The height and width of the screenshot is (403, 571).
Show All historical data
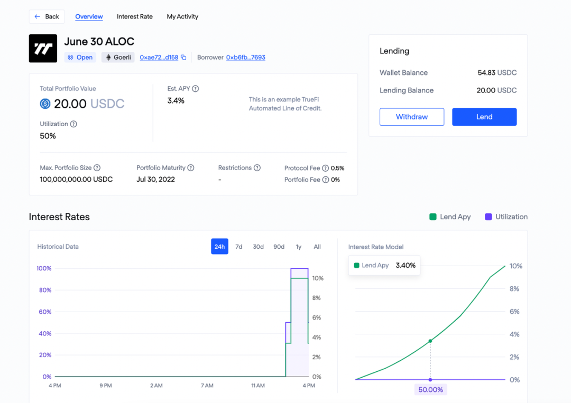(x=317, y=247)
